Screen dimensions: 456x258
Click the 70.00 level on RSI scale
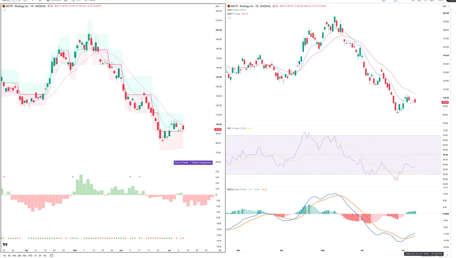click(x=445, y=135)
